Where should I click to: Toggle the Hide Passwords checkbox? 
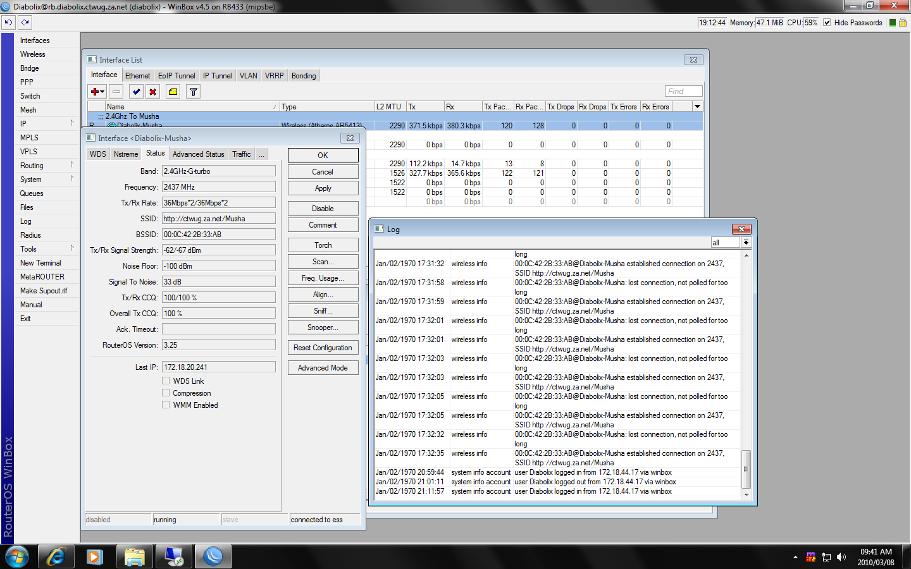coord(827,22)
